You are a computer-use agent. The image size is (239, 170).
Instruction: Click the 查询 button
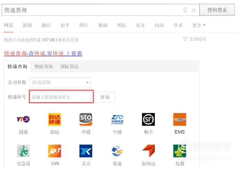pos(105,97)
